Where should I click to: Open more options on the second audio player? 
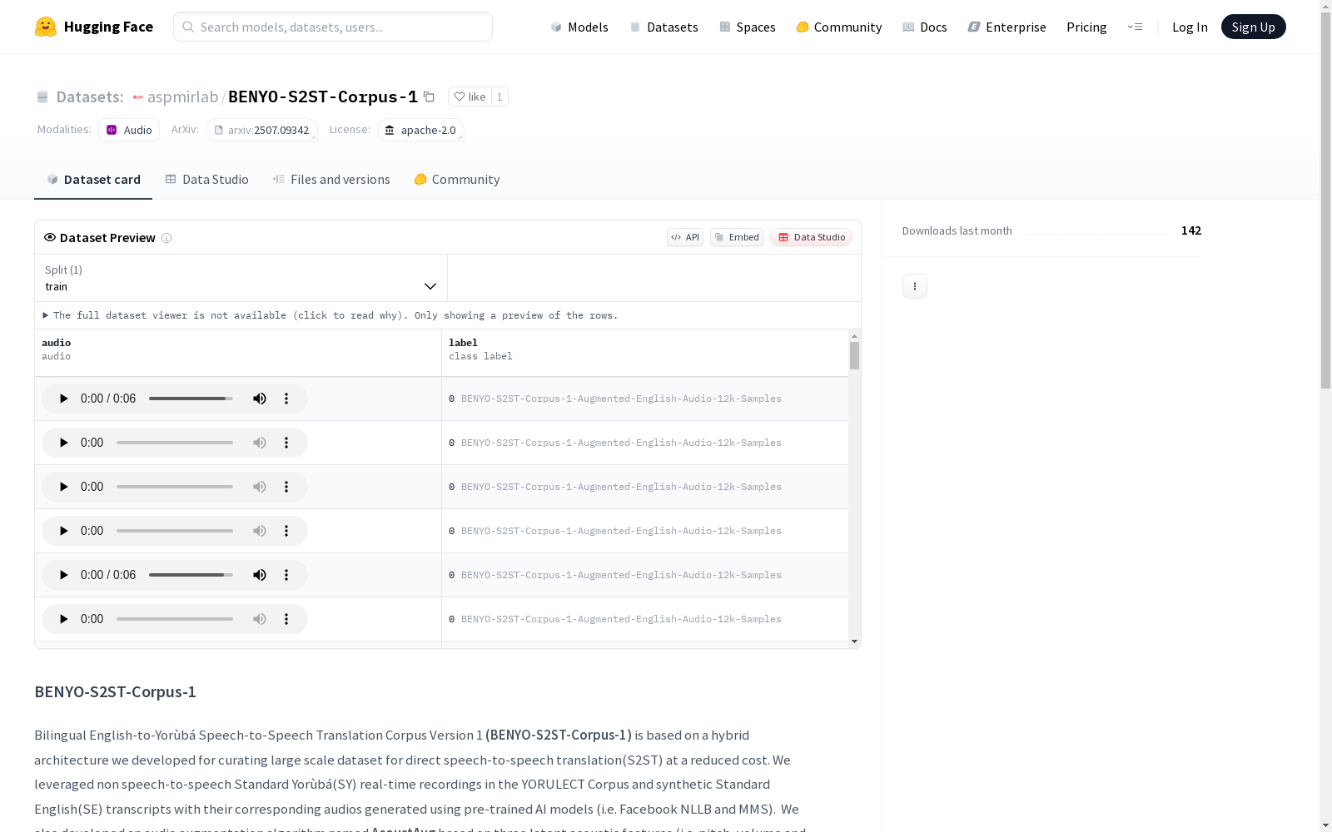[286, 443]
